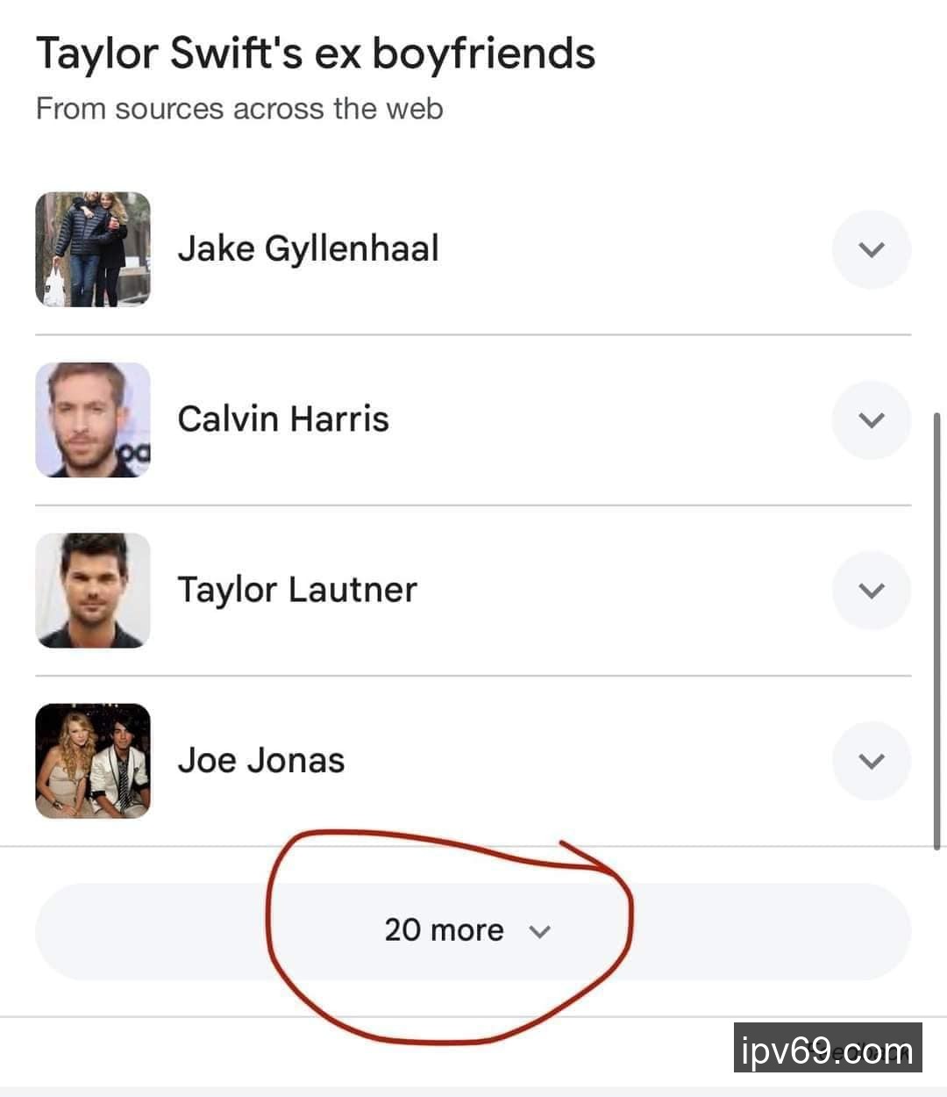Expand the Joe Jonas entry chevron
This screenshot has width=947, height=1097.
(871, 760)
